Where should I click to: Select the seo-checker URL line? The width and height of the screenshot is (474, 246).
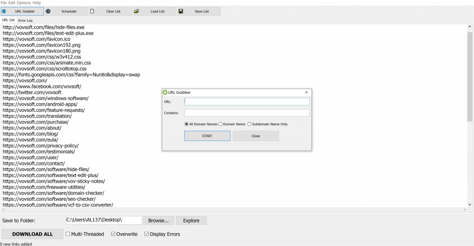point(49,199)
